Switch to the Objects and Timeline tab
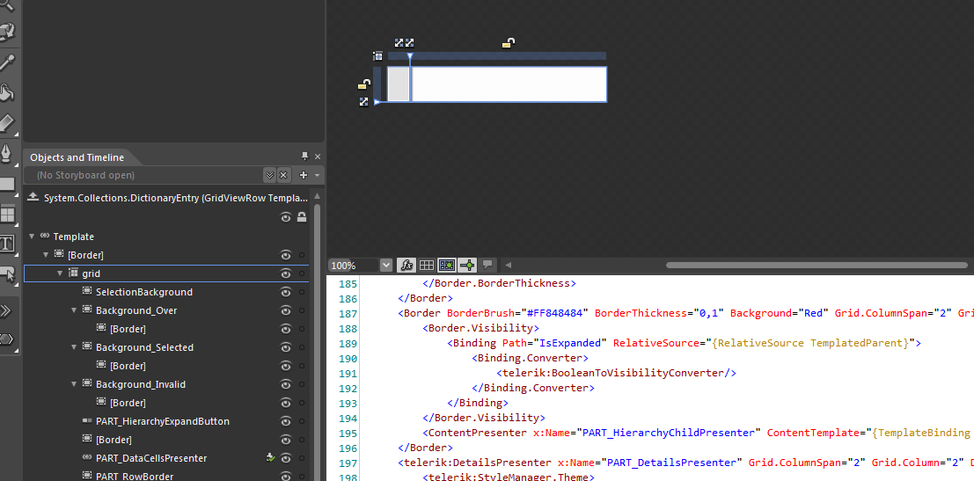This screenshot has width=974, height=481. pos(77,157)
